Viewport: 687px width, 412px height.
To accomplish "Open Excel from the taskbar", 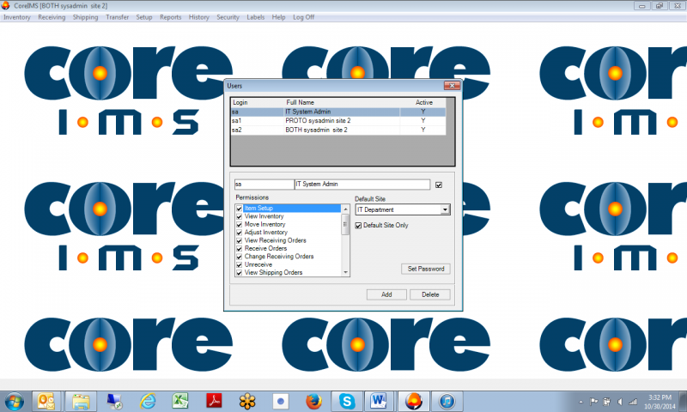I will click(x=180, y=401).
